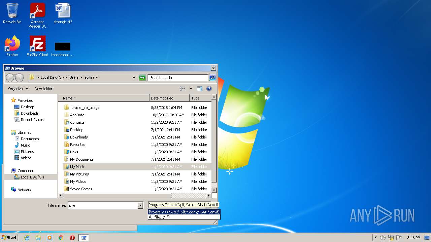Toggle the preview pane button
The height and width of the screenshot is (242, 431).
tap(200, 89)
